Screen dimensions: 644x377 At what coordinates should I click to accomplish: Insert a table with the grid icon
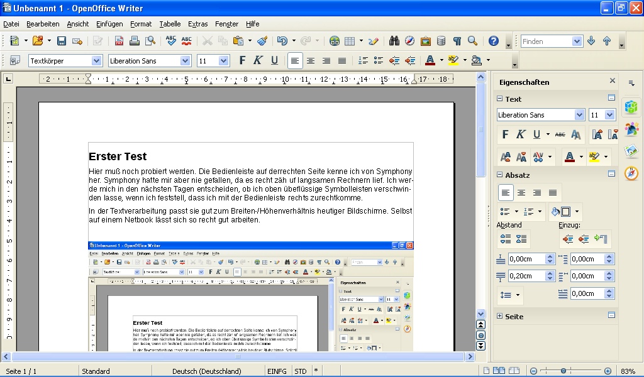(x=350, y=41)
